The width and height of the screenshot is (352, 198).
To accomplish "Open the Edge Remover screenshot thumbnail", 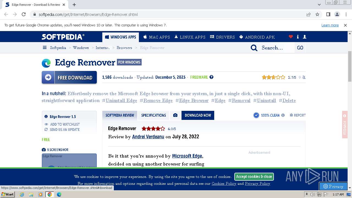I will pos(69,160).
